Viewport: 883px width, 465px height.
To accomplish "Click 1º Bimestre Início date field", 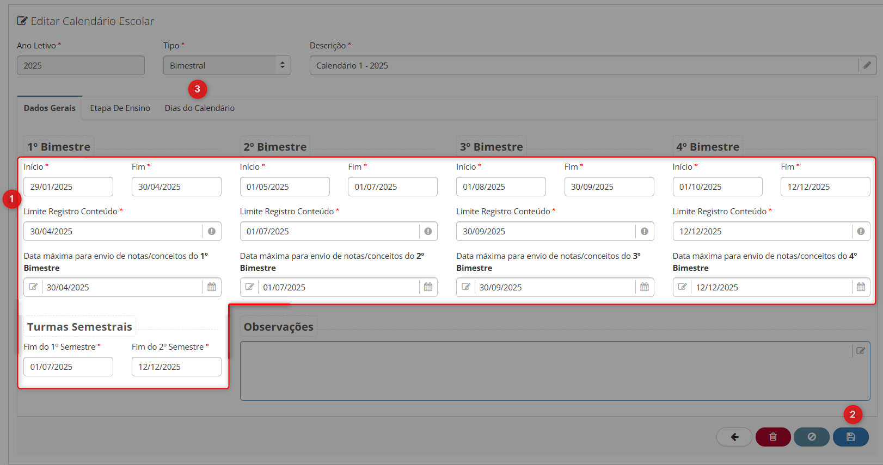I will (x=68, y=187).
